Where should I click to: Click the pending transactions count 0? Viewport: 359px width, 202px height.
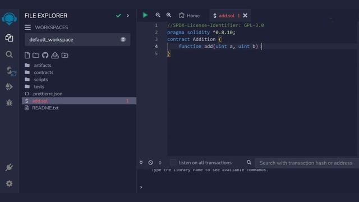pos(160,163)
